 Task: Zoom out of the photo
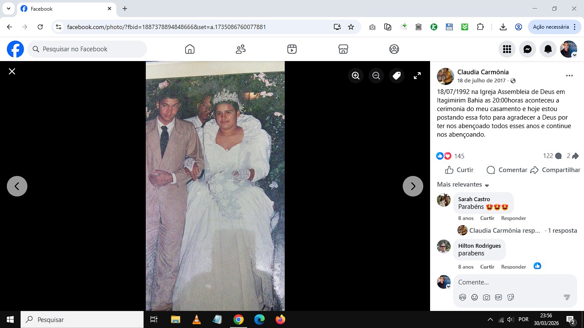click(376, 76)
